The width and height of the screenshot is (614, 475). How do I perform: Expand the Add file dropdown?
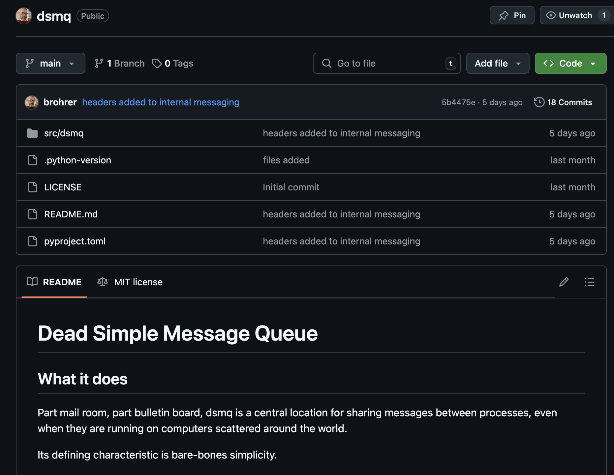[x=497, y=63]
